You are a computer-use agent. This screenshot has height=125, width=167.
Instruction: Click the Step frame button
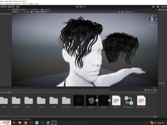coord(85,7)
